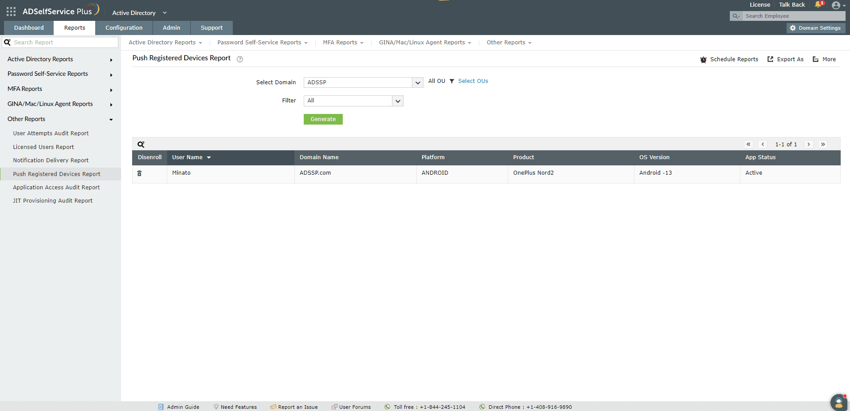Open the chat assistant bubble icon

point(838,402)
